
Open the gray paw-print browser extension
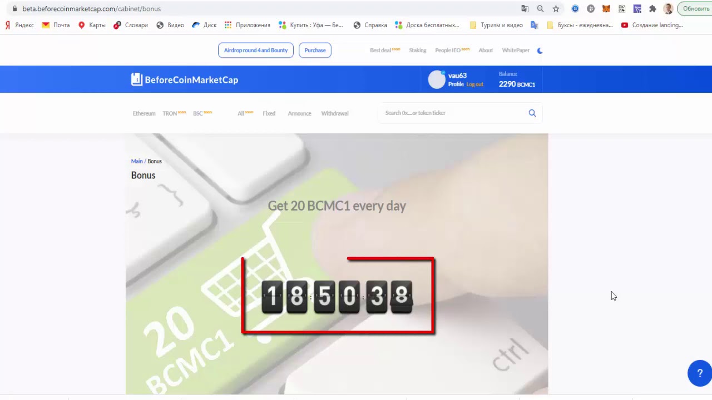click(x=591, y=9)
